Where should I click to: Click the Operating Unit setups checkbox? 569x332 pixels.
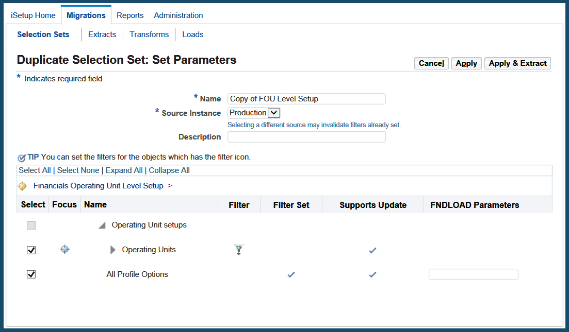click(31, 225)
